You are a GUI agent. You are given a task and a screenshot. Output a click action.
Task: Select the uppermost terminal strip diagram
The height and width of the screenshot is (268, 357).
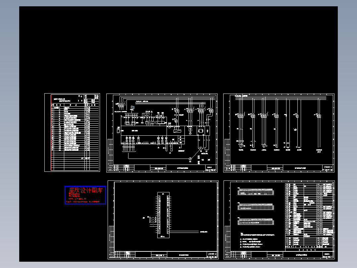[256, 192]
